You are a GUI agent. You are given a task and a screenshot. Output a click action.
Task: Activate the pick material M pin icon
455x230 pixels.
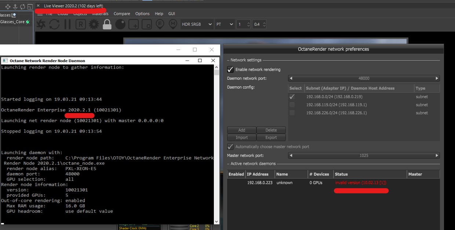pyautogui.click(x=173, y=25)
